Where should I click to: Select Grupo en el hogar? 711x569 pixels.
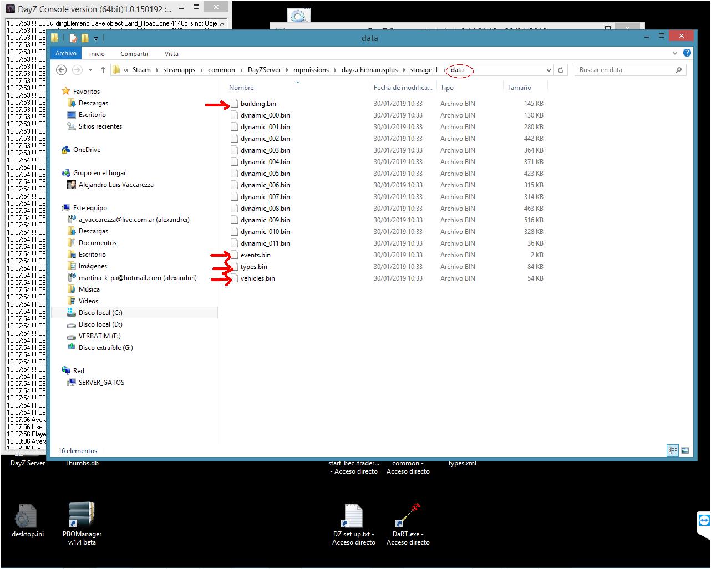[99, 173]
